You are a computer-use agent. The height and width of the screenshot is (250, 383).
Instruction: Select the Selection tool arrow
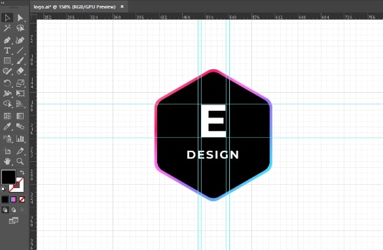[7, 18]
